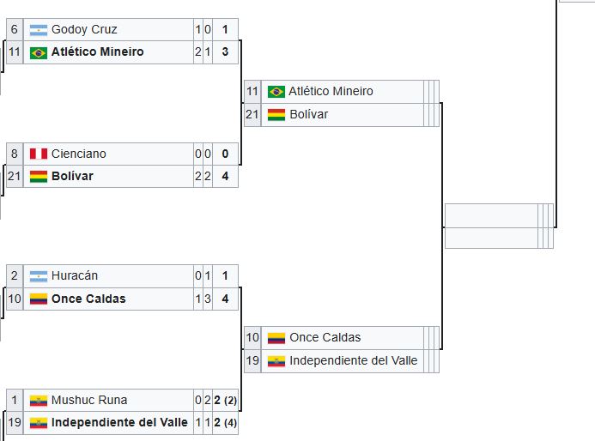Click Brazil flag next to bold Atlético Mineiro
The height and width of the screenshot is (441, 595).
point(38,52)
